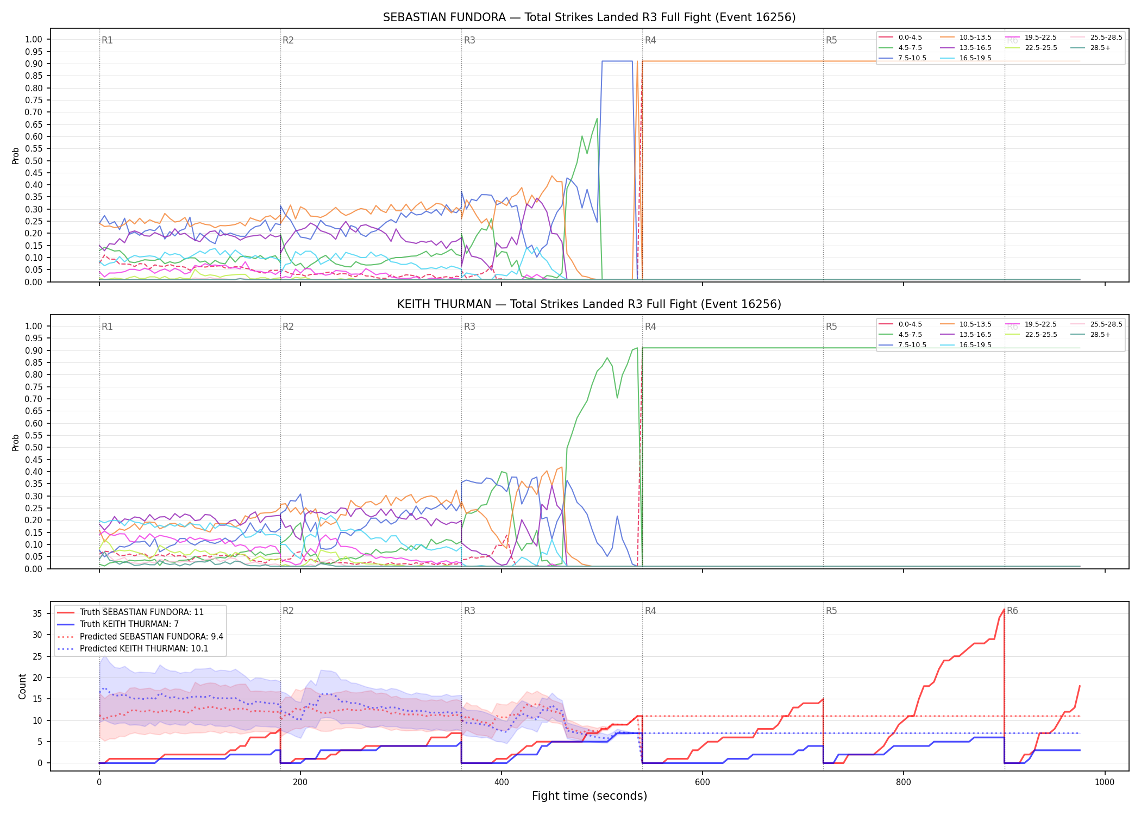Click the Sebastian Fundora chart title
The width and height of the screenshot is (1141, 815).
589,17
